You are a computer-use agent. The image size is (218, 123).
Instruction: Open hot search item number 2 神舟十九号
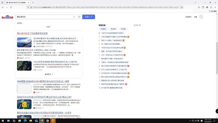point(112,40)
